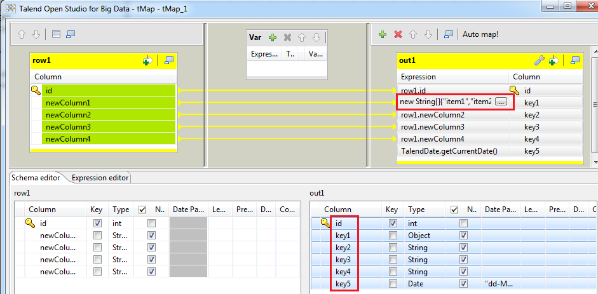Move input table down with the down arrow
The height and width of the screenshot is (294, 598).
pos(36,34)
